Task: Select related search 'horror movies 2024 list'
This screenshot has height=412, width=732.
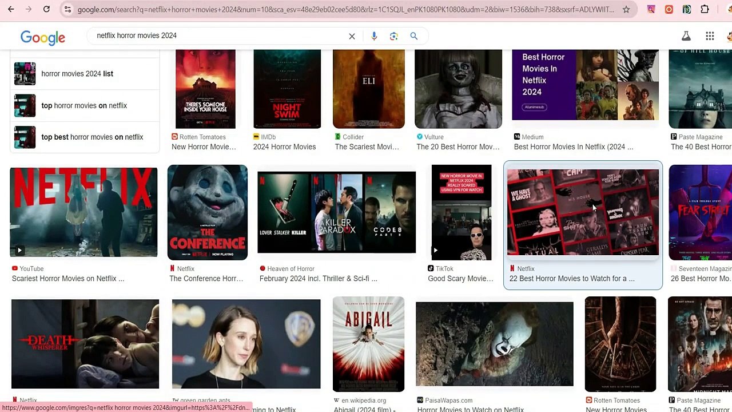Action: (84, 73)
